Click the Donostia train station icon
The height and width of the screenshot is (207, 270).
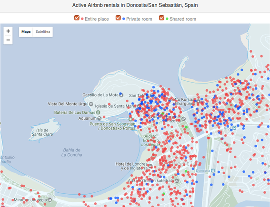(213, 170)
